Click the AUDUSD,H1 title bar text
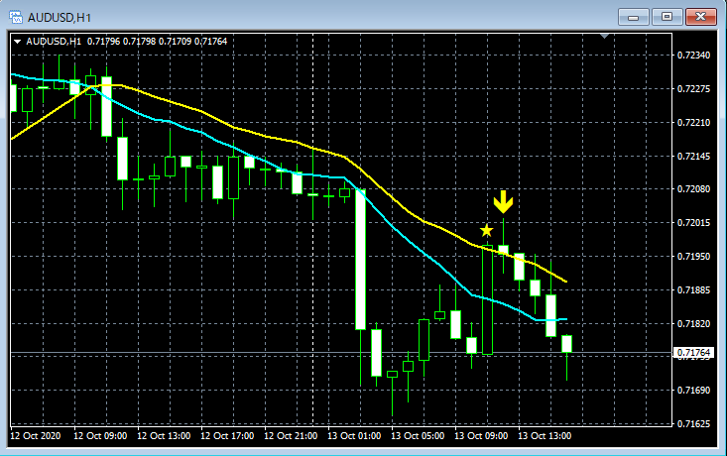The width and height of the screenshot is (727, 456). [x=60, y=18]
